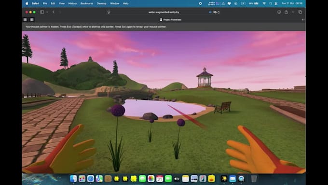Open Safari from the Dock
The image size is (328, 185).
point(91,179)
